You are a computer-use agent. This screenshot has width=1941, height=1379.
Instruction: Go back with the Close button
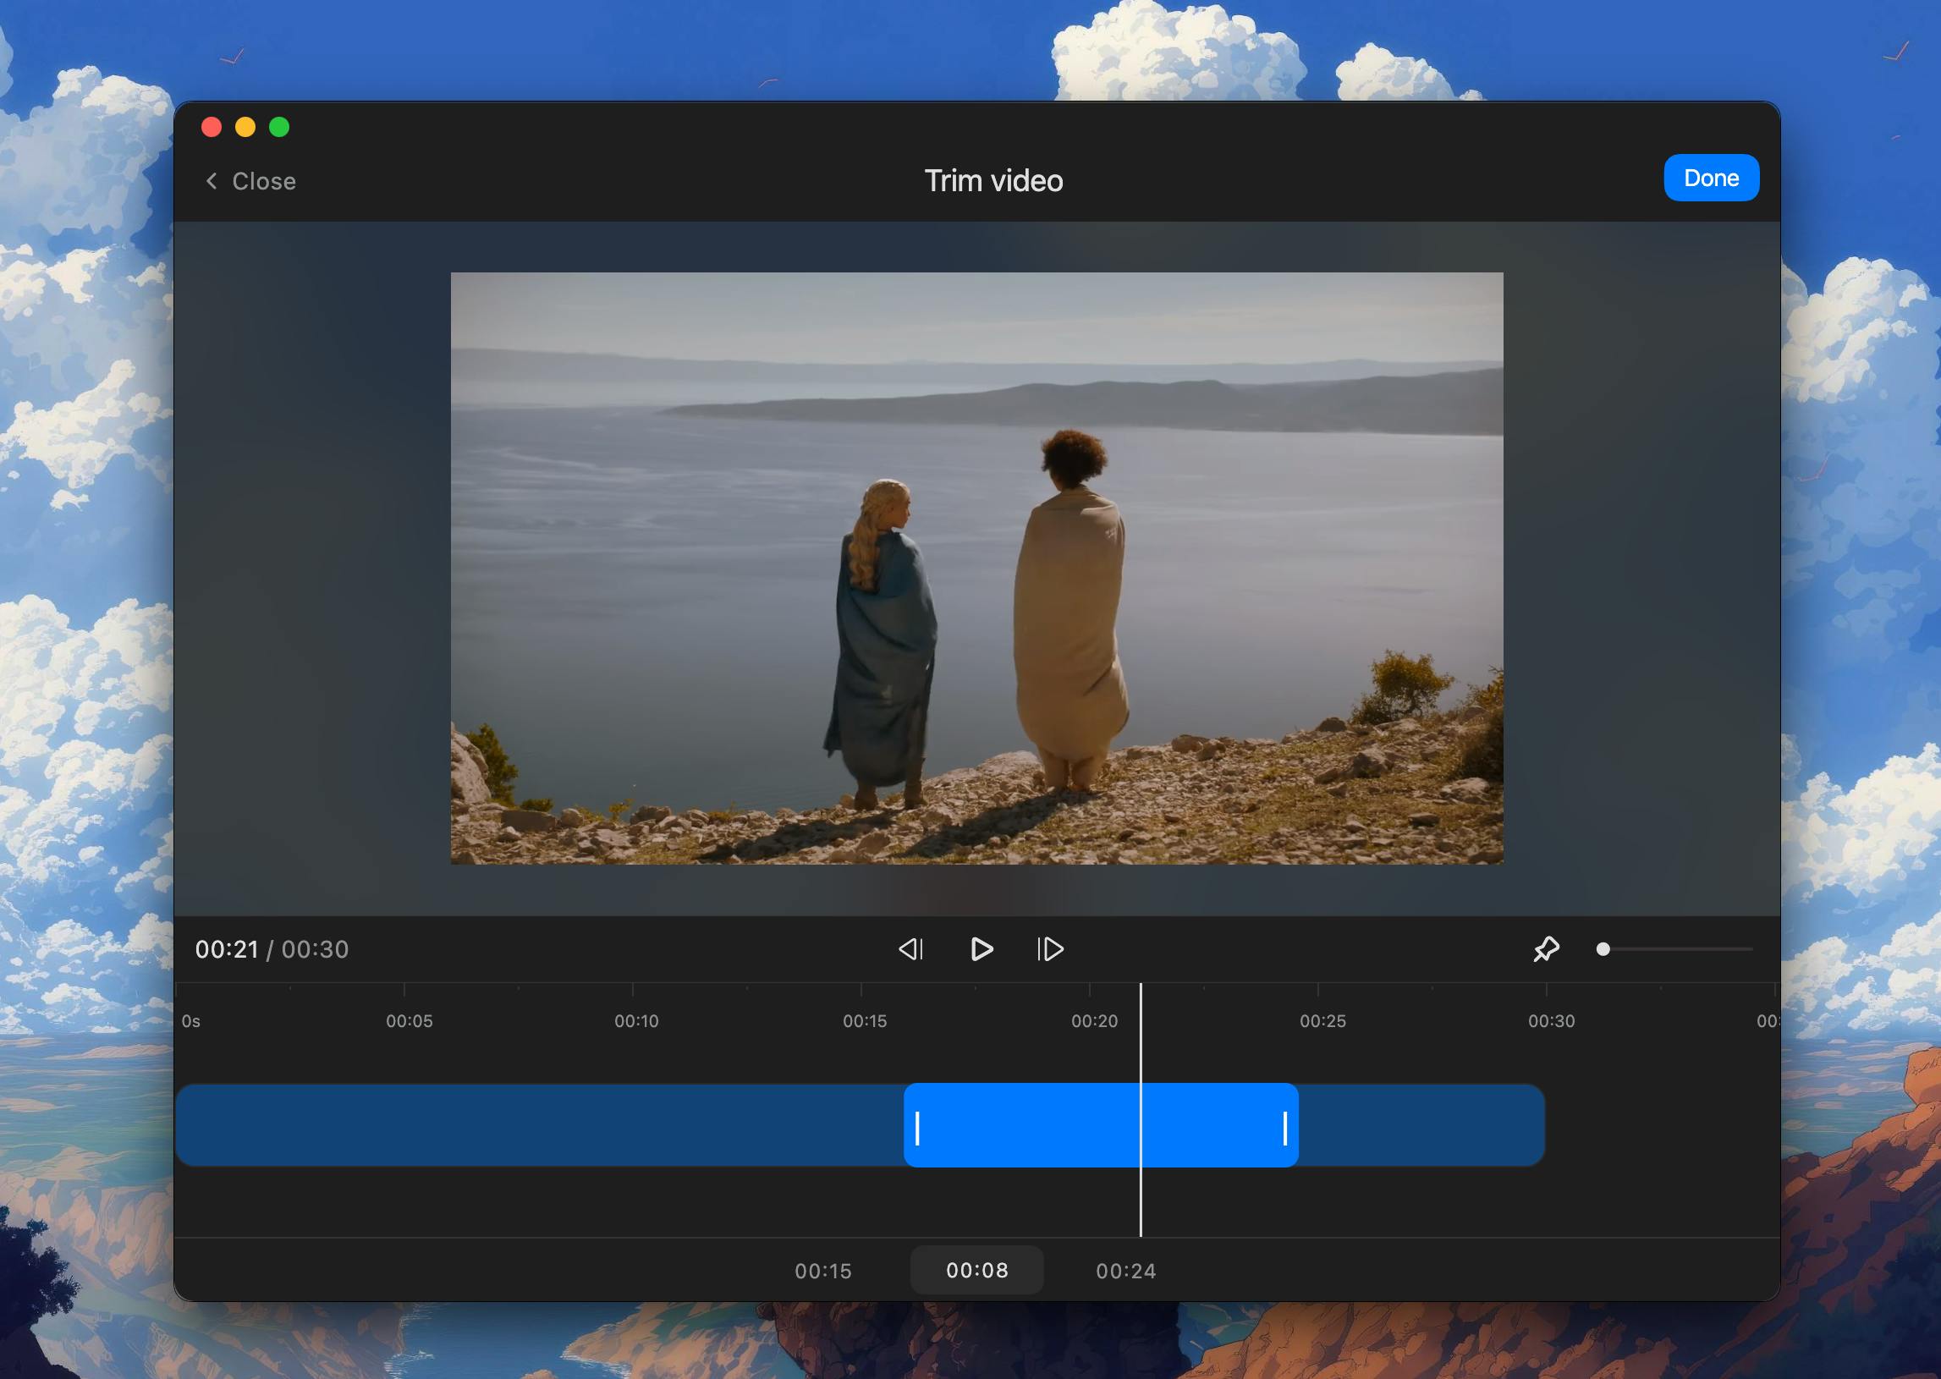pyautogui.click(x=250, y=181)
